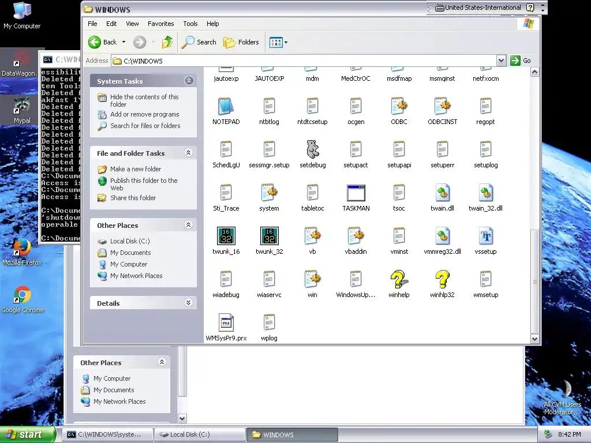Click Hide the contents of this folder

pos(144,100)
